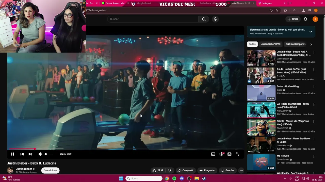Dislike the Baby ft. Ludacris video
The width and height of the screenshot is (325, 182).
click(170, 170)
